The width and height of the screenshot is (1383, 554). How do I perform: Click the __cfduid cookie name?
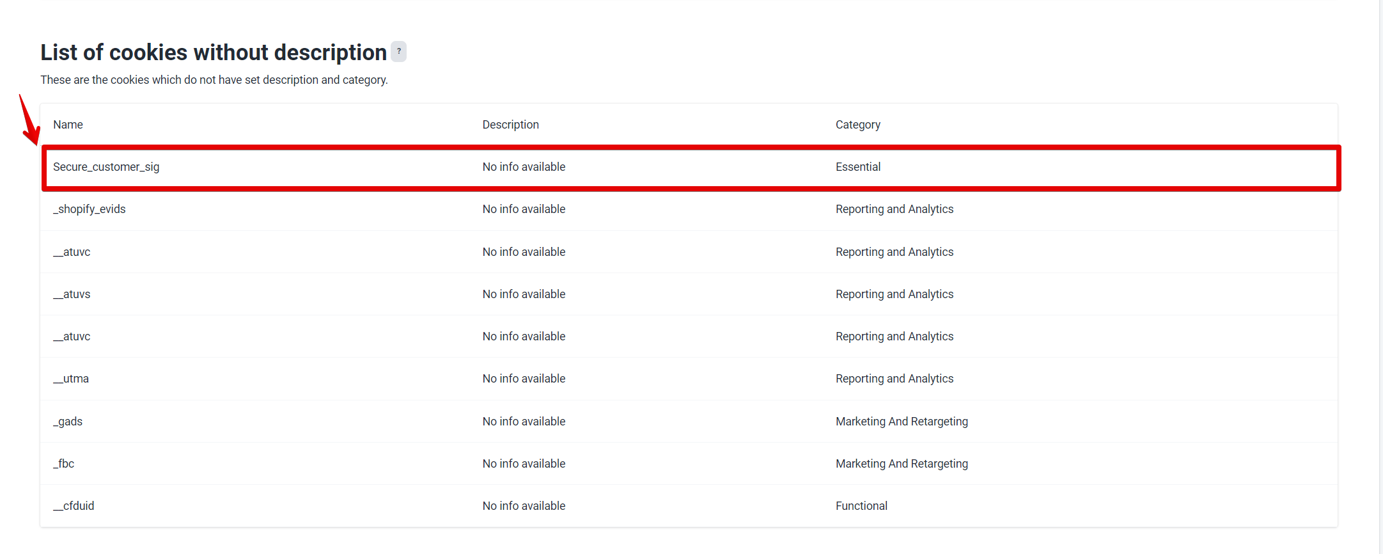pos(74,506)
